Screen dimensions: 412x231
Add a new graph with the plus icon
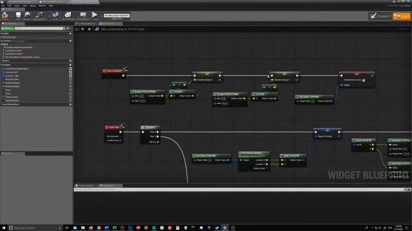(x=70, y=33)
